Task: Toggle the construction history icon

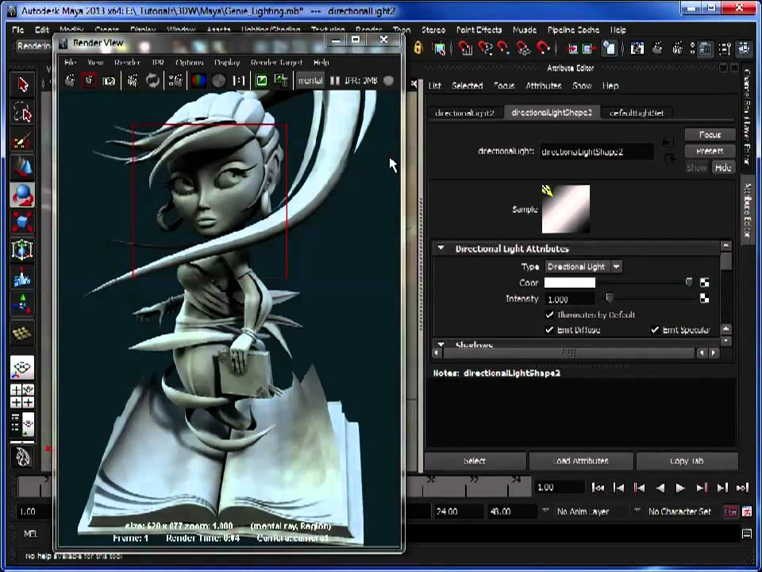Action: pos(609,48)
